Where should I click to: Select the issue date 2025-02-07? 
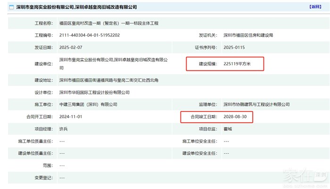point(73,47)
